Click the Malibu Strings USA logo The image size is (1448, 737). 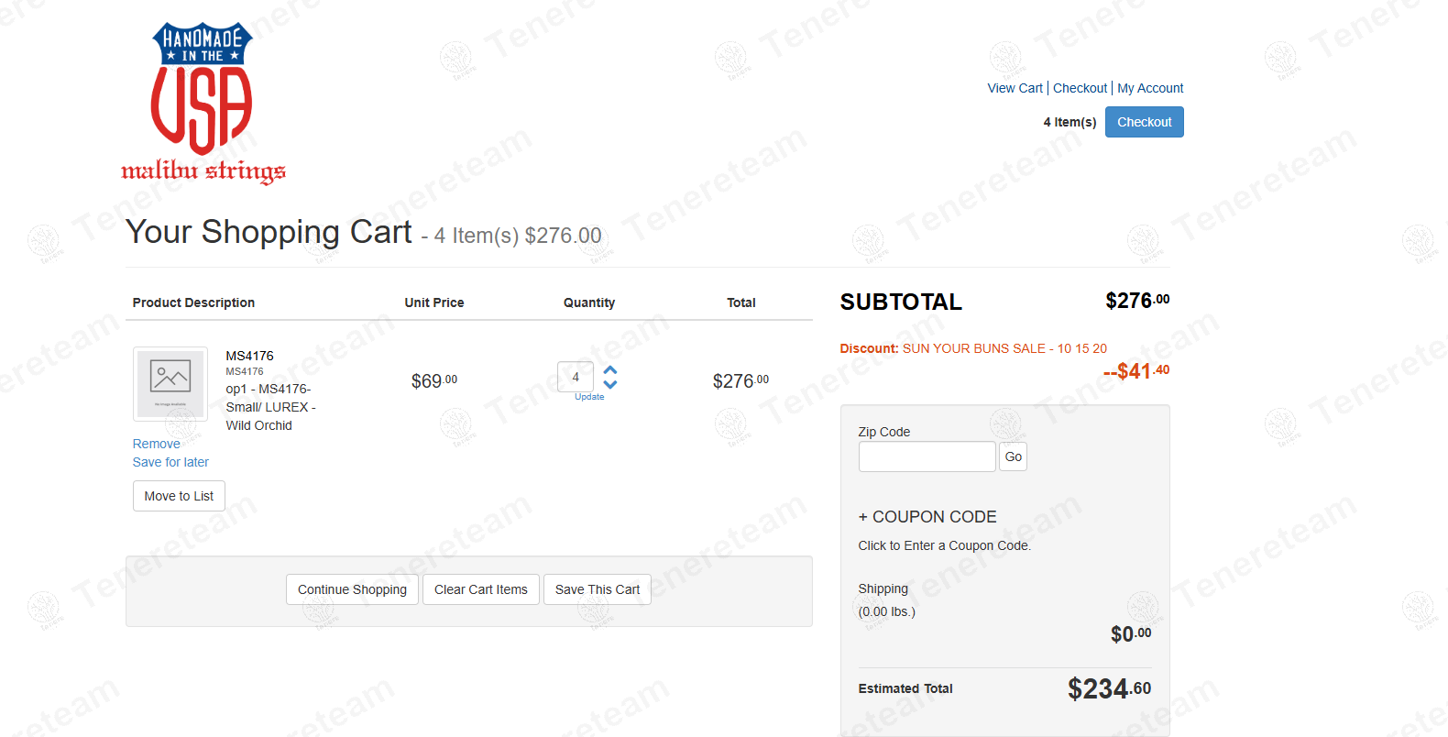click(203, 103)
